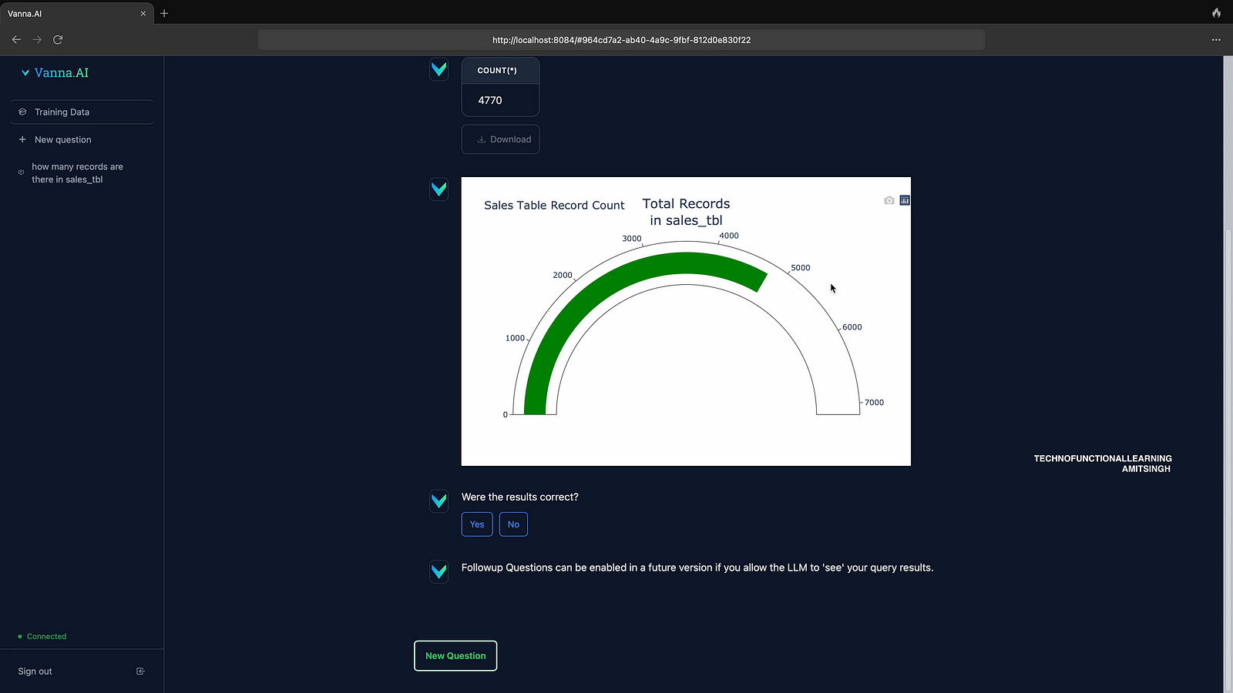Click the camera icon to download plot
Screen dimensions: 1233x693
click(x=889, y=200)
